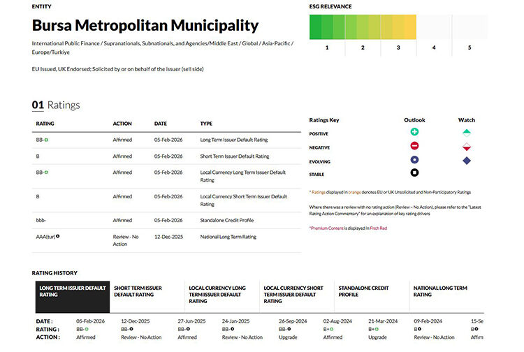Click ESG relevance light-green segment above score 2
The width and height of the screenshot is (524, 352).
(x=363, y=27)
